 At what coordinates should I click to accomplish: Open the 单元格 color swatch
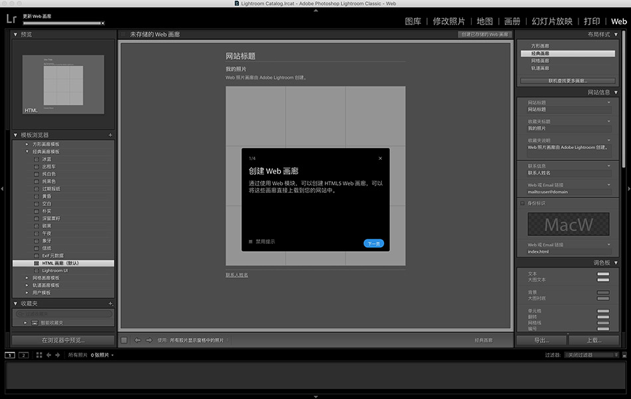pyautogui.click(x=603, y=311)
